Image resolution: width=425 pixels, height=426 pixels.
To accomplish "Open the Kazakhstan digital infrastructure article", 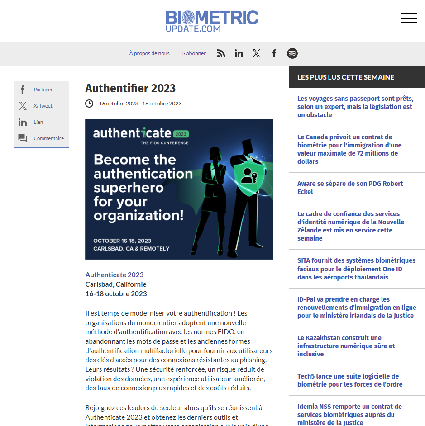I will (346, 346).
